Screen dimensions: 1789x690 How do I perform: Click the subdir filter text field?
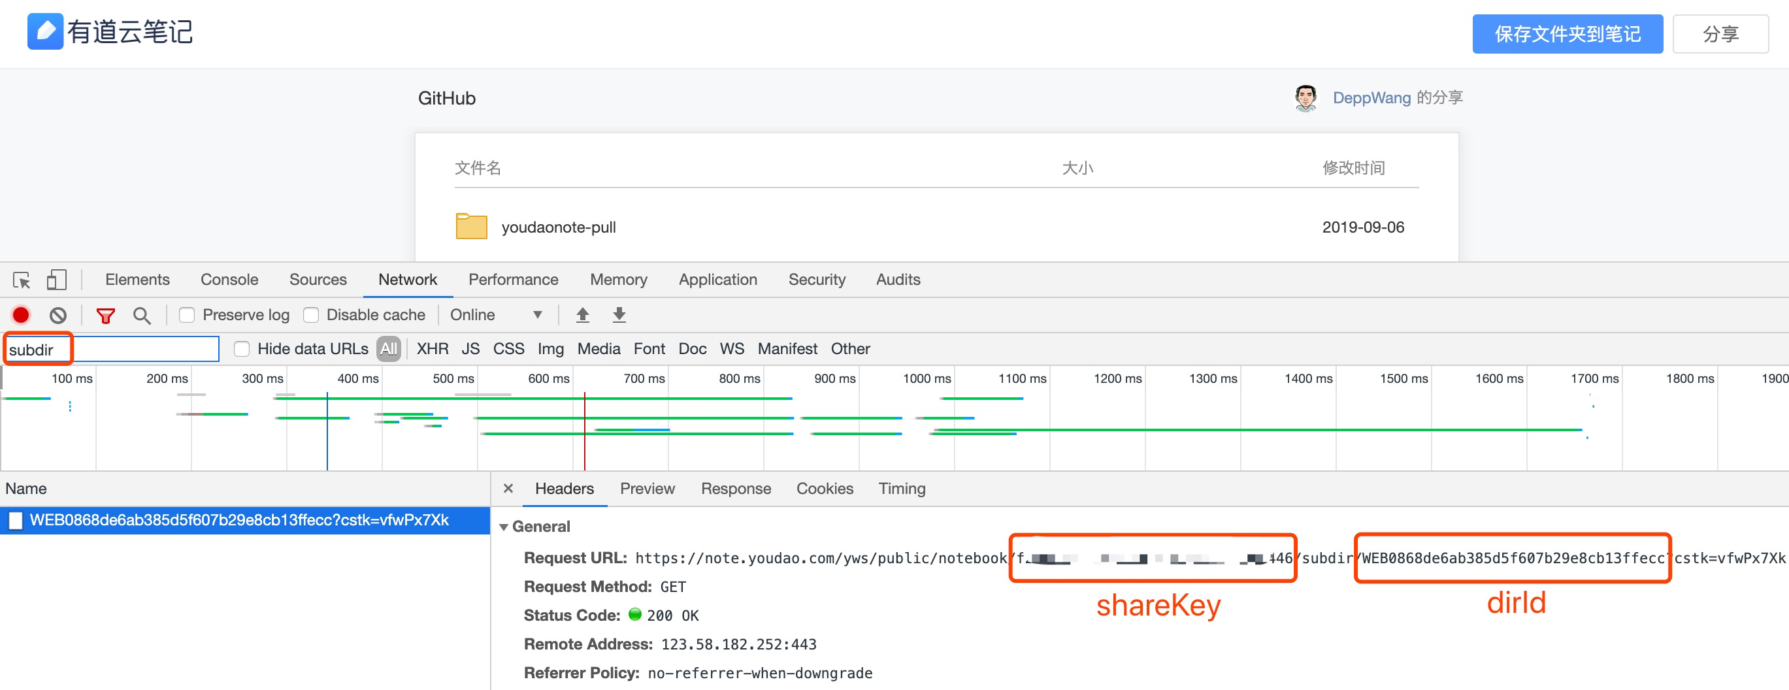pos(112,349)
